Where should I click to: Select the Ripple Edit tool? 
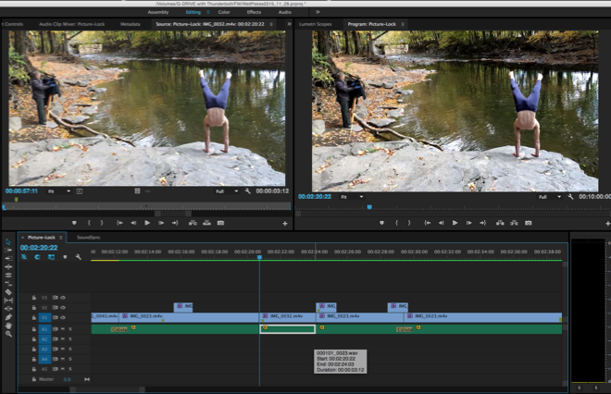click(x=8, y=266)
